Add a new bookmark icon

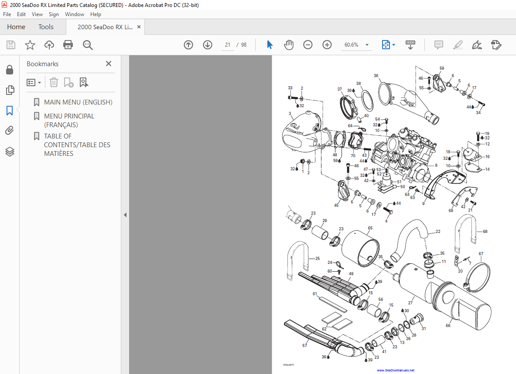pos(68,82)
